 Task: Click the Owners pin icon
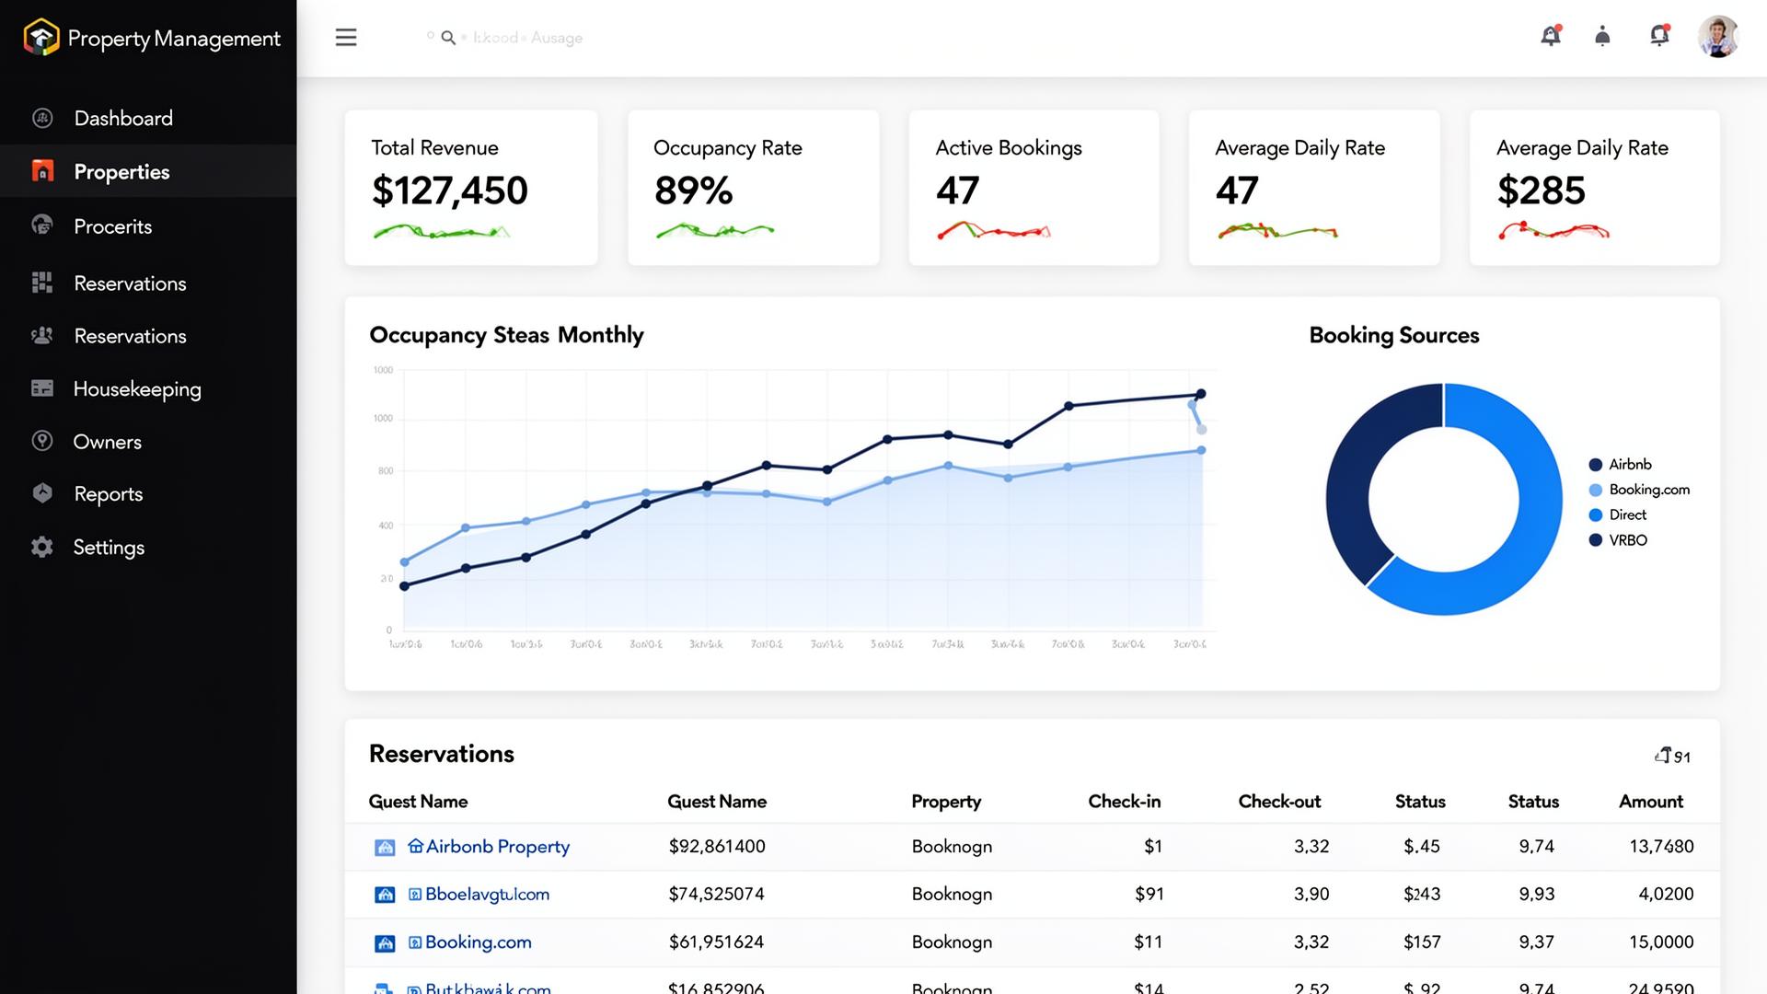tap(42, 441)
